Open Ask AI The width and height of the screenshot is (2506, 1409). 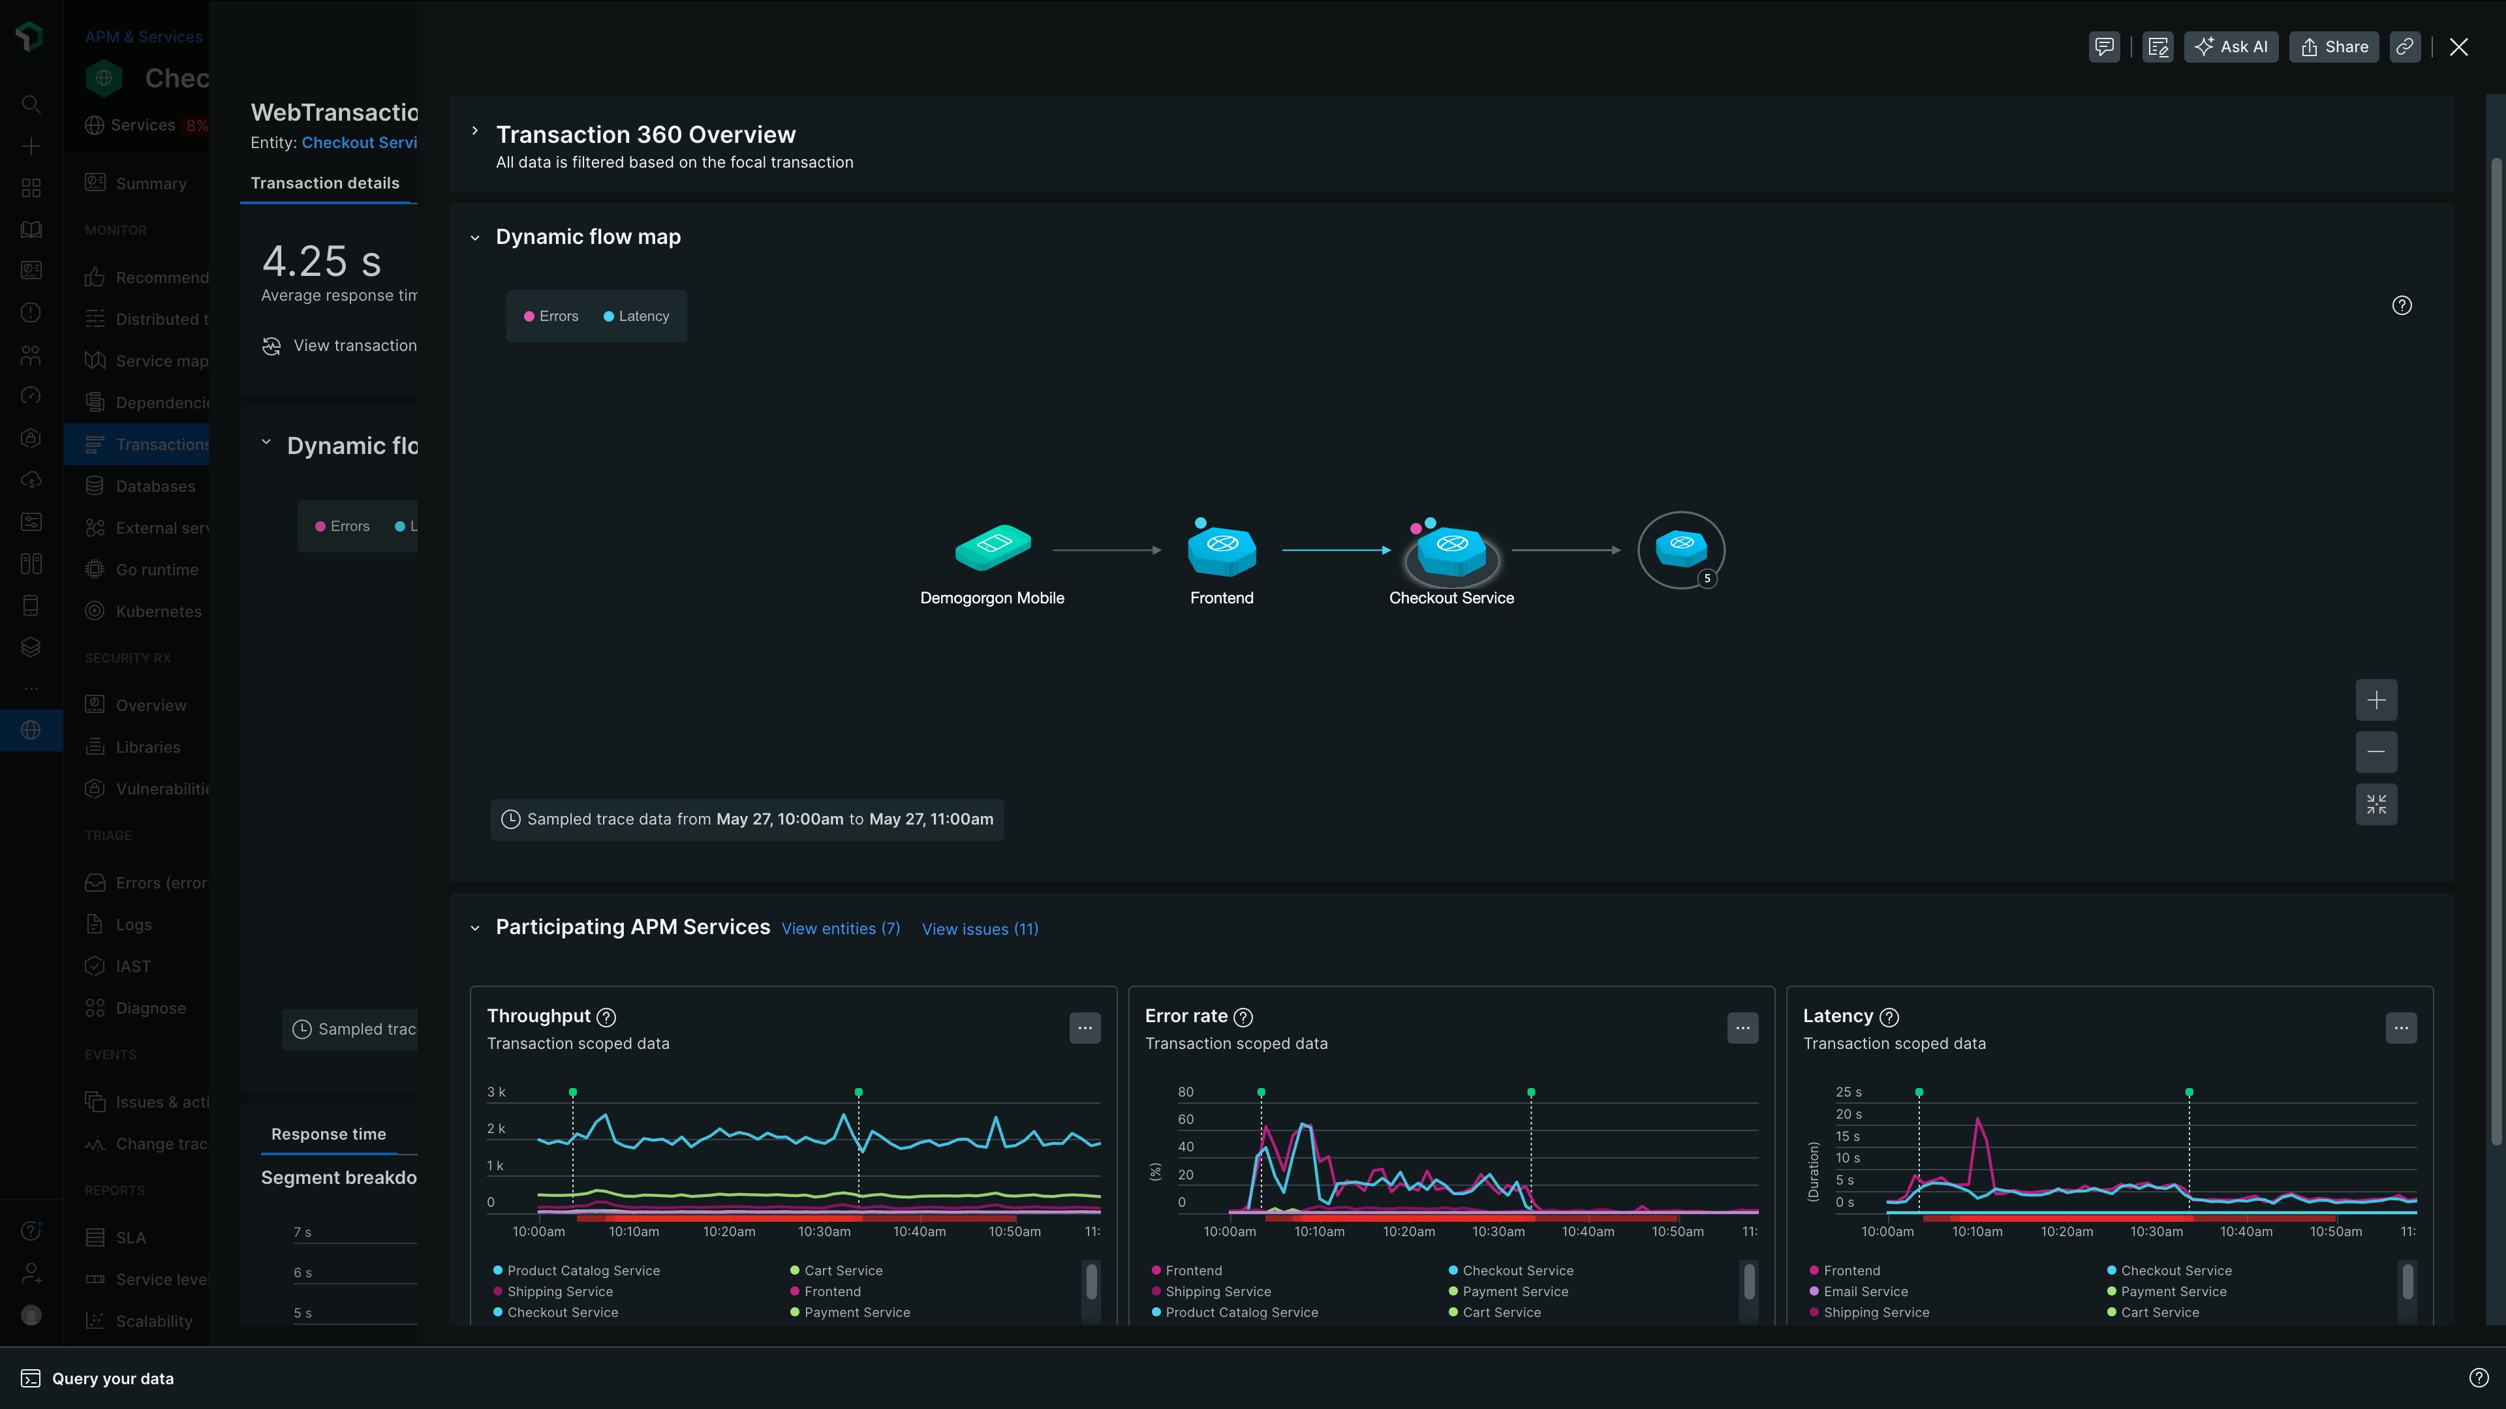(x=2232, y=46)
